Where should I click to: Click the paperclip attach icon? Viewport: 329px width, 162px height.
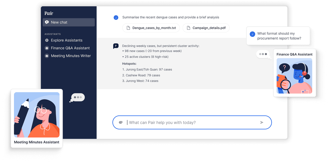pyautogui.click(x=121, y=123)
